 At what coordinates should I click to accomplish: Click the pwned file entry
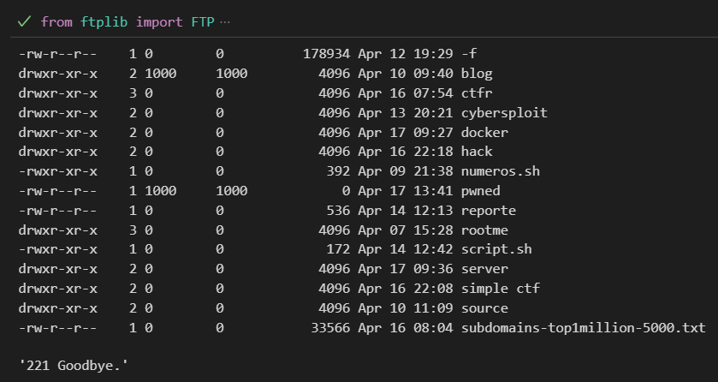point(481,191)
